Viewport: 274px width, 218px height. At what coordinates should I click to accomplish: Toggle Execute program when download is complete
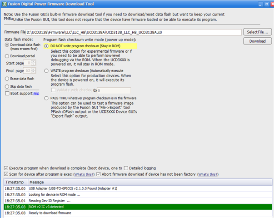click(x=6, y=168)
